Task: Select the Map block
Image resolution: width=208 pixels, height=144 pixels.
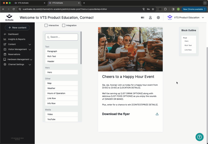Action: (62, 83)
